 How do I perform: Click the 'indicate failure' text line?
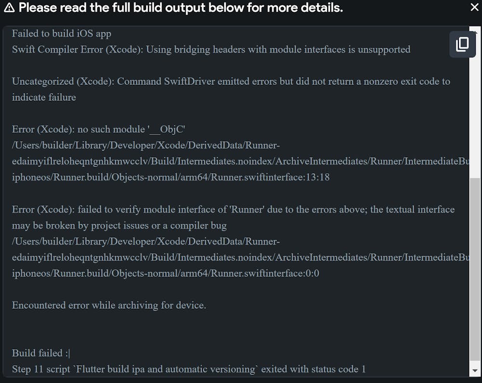[x=44, y=97]
